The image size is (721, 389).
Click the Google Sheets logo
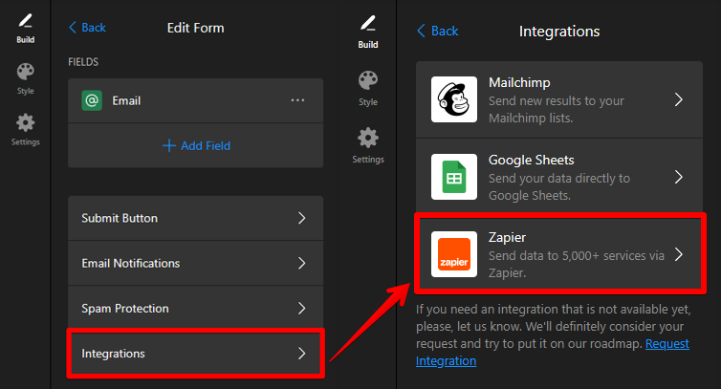tap(454, 177)
